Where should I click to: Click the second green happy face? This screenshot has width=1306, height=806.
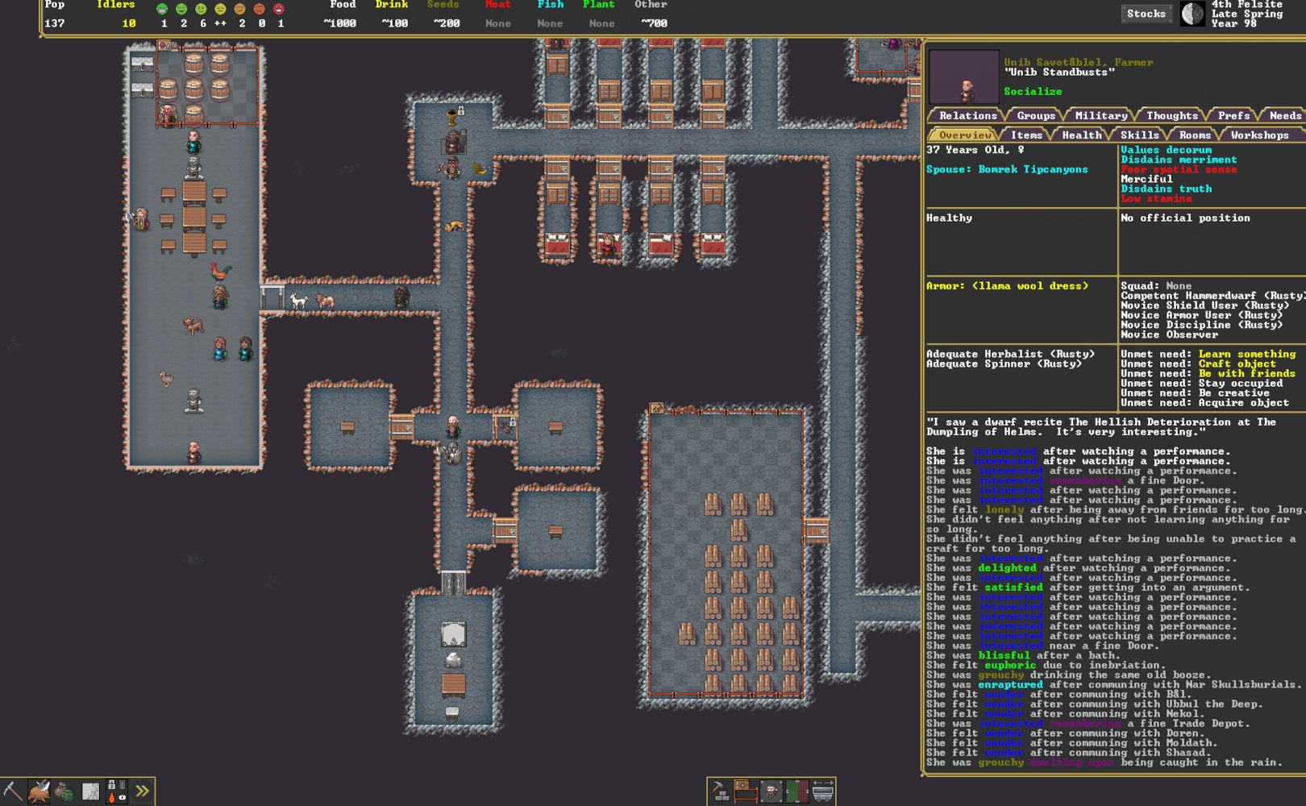[181, 9]
